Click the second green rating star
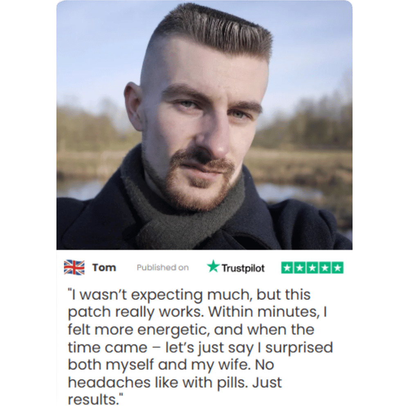409x409 pixels. [300, 267]
